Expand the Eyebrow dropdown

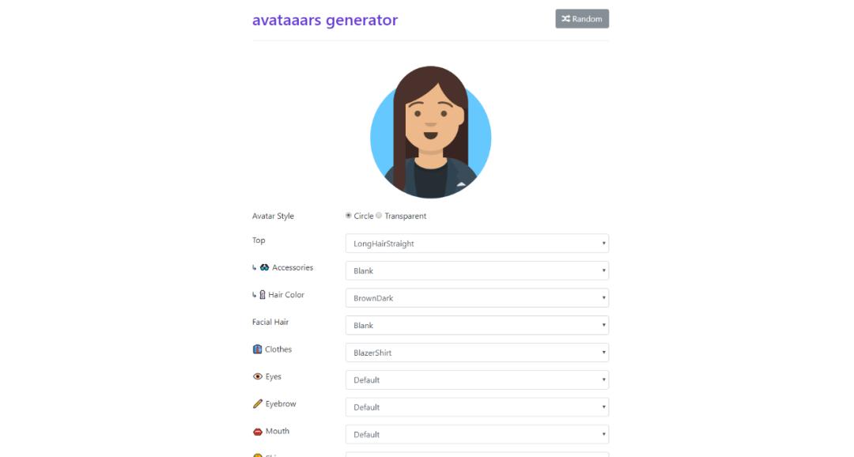coord(477,407)
